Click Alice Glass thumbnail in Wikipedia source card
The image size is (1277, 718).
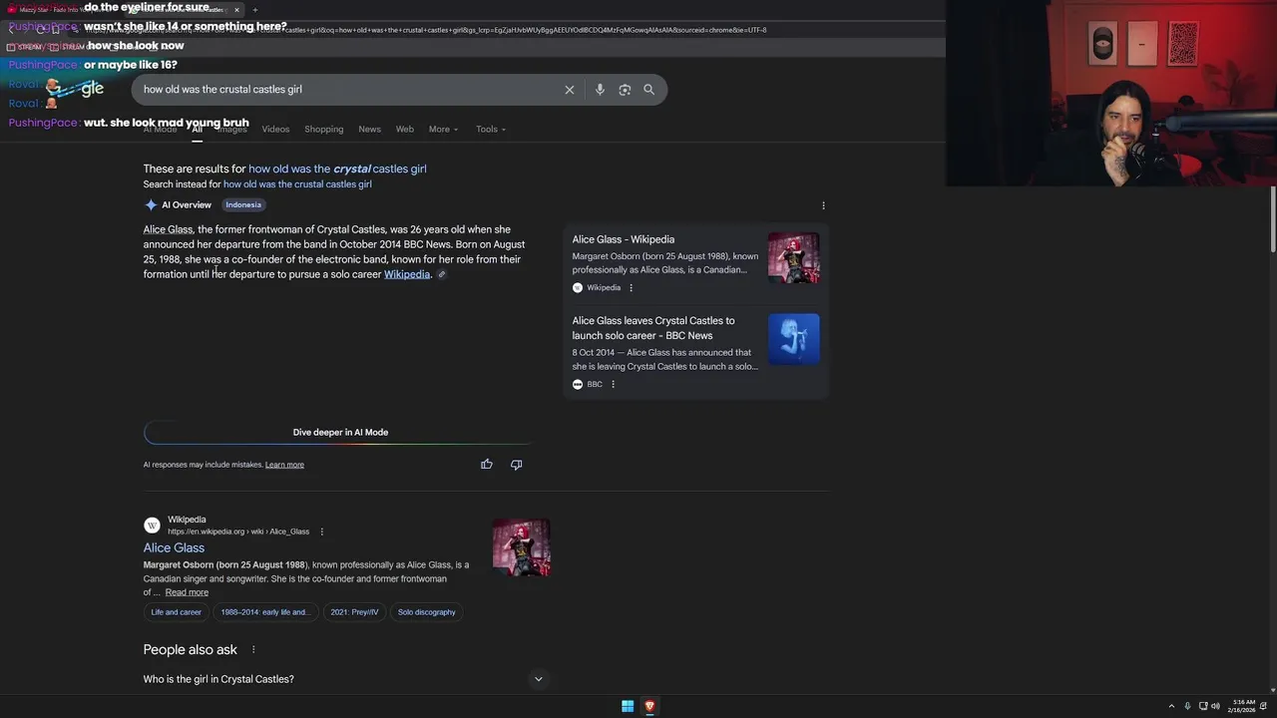pyautogui.click(x=794, y=258)
